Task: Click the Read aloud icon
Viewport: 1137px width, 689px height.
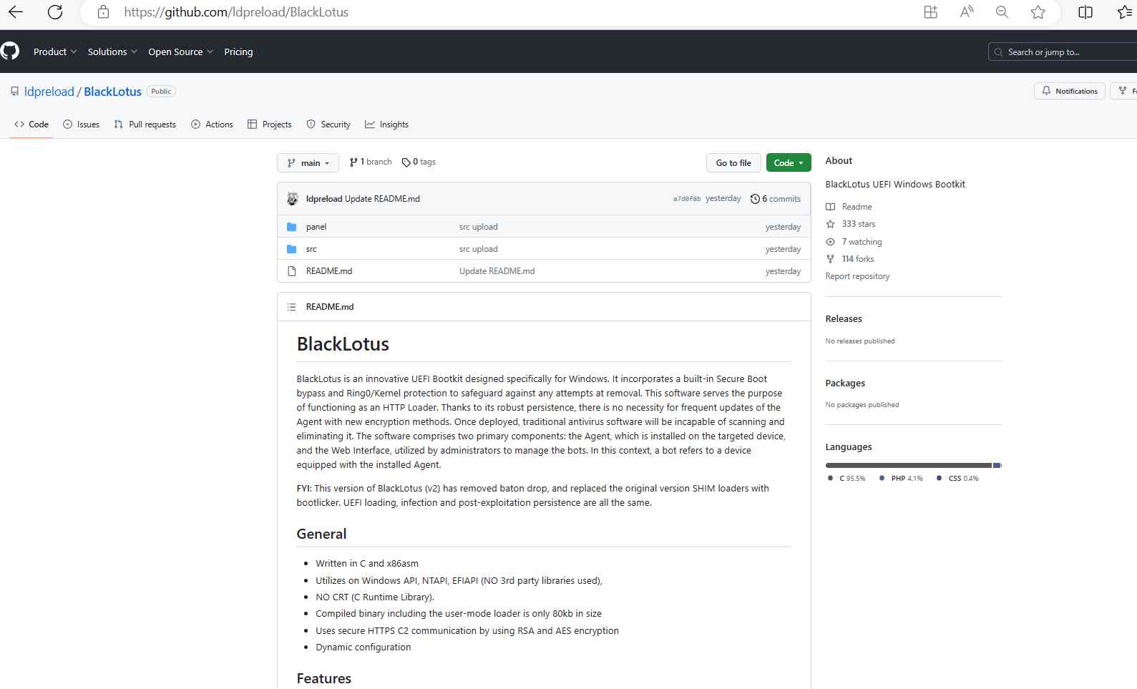Action: tap(967, 12)
